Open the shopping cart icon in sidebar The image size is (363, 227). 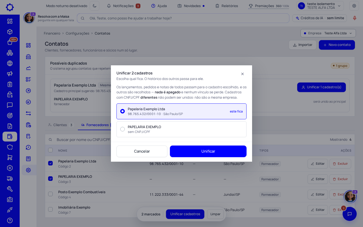(x=10, y=157)
